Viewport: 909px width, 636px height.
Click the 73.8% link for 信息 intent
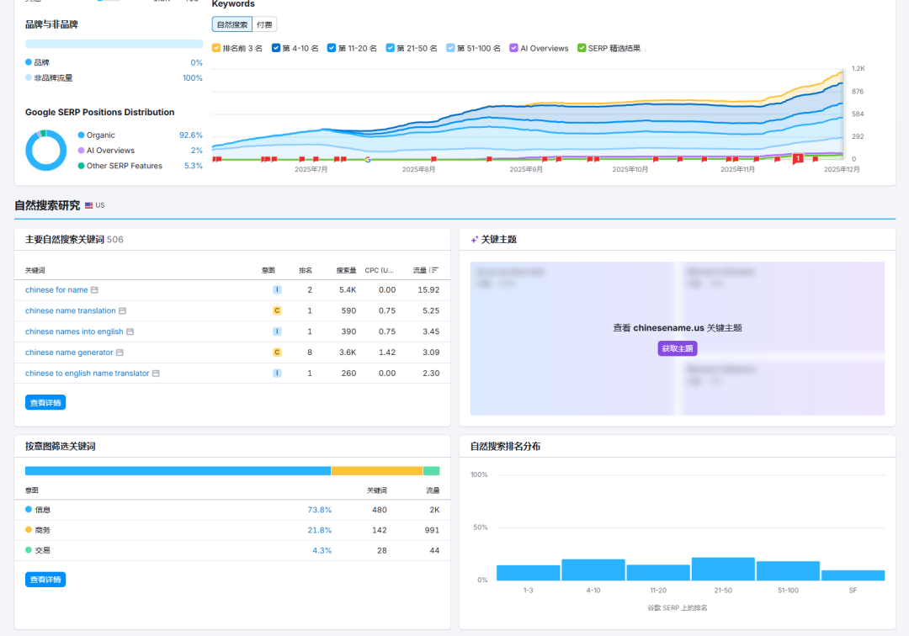(319, 510)
